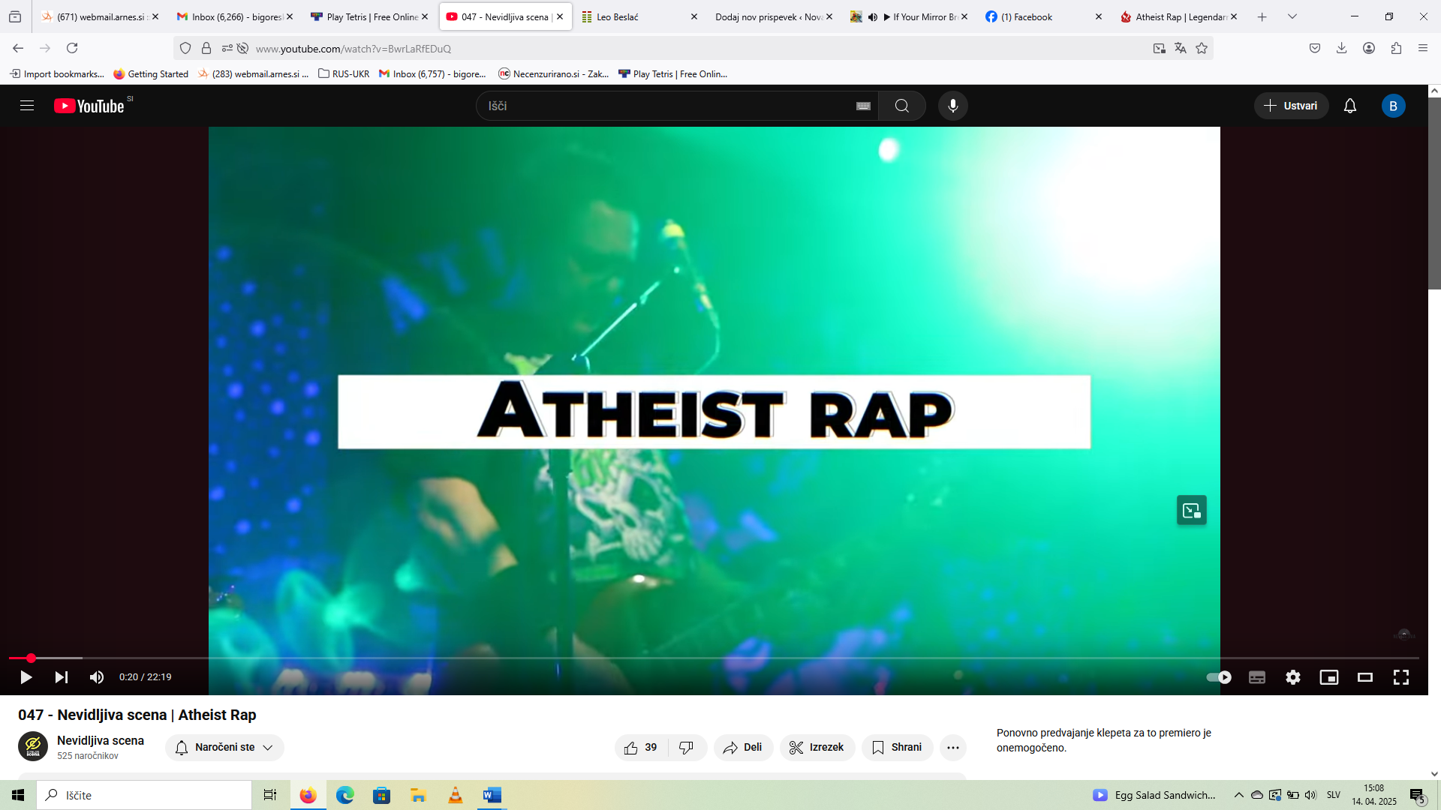Open more actions three-dot menu
This screenshot has width=1441, height=810.
(x=952, y=748)
